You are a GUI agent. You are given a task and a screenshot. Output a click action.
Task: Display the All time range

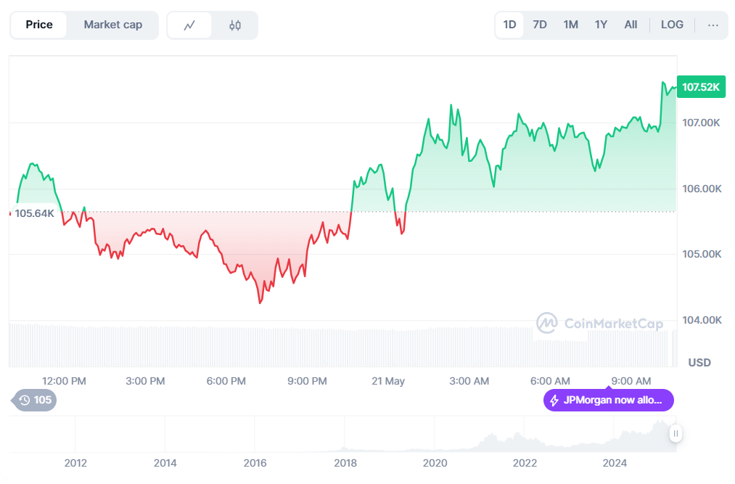[631, 25]
